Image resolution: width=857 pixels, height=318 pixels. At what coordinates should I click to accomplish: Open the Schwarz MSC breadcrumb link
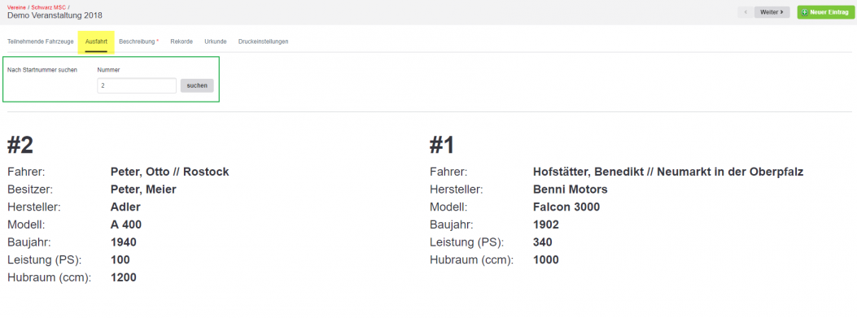point(49,7)
